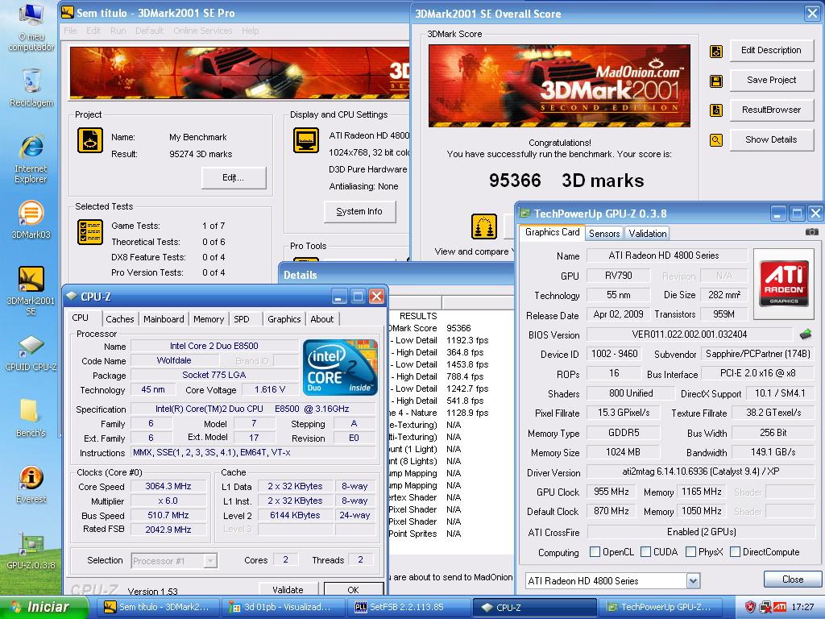Screen dimensions: 825x619
Task: Open the About tab in CPU-Z
Action: pos(322,319)
